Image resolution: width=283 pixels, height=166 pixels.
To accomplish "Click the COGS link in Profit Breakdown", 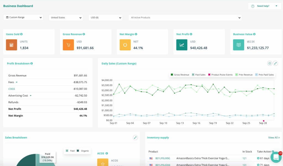I will [x=12, y=89].
